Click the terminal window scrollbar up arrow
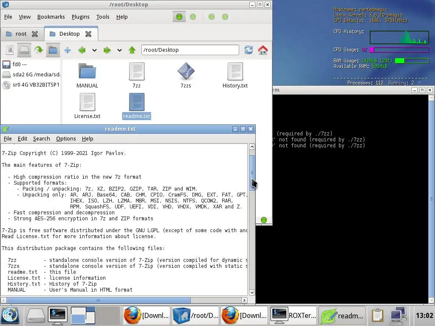435x326 pixels. click(431, 98)
